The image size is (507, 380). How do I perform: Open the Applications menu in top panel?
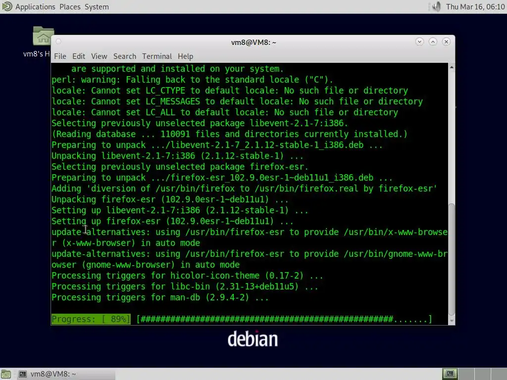tap(35, 7)
